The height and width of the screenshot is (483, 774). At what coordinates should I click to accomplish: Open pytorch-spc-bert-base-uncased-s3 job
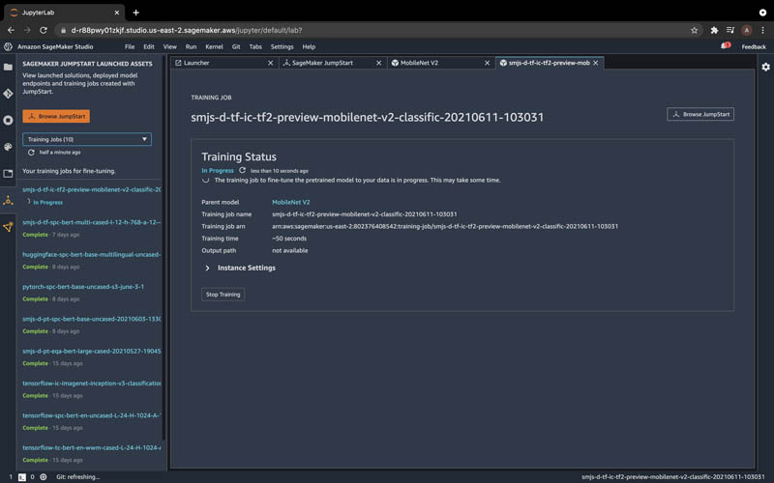pos(83,286)
